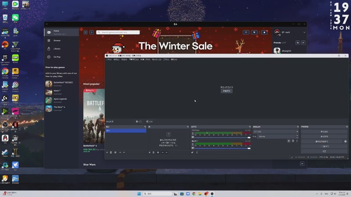This screenshot has height=197, width=351.
Task: Open EA shopping cart icon
Action: [254, 32]
